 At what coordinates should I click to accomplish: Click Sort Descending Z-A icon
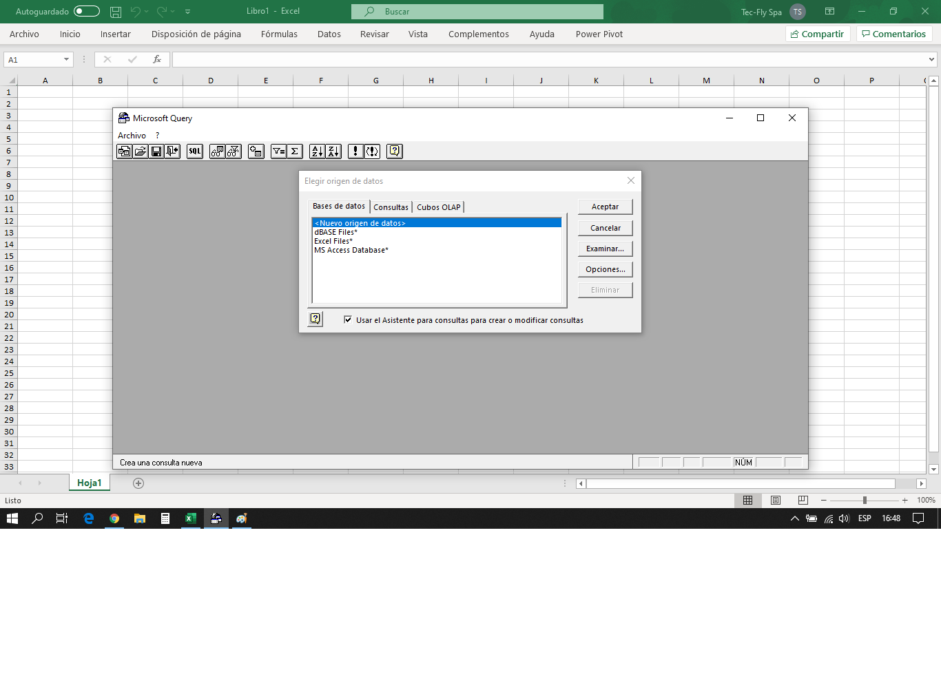[333, 151]
